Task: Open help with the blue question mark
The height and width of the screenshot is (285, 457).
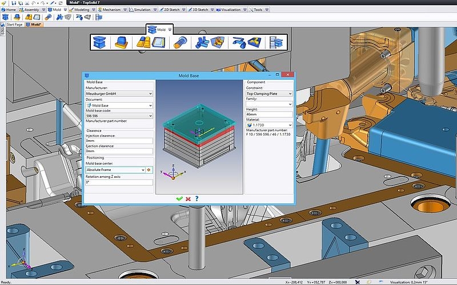Action: coord(197,198)
